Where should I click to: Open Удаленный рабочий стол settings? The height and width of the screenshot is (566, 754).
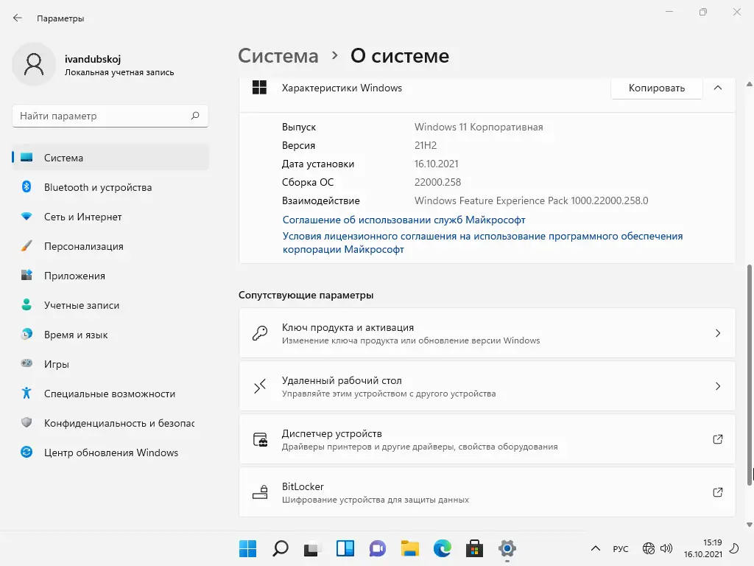tap(487, 386)
